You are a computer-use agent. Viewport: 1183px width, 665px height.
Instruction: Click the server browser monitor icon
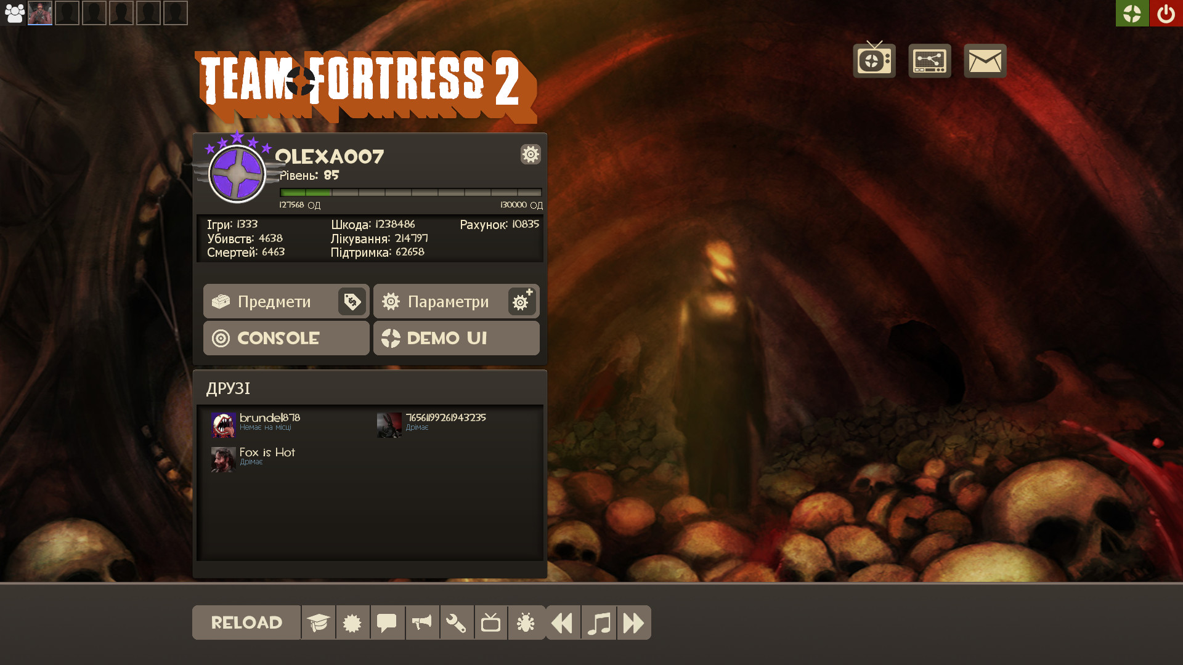point(929,60)
